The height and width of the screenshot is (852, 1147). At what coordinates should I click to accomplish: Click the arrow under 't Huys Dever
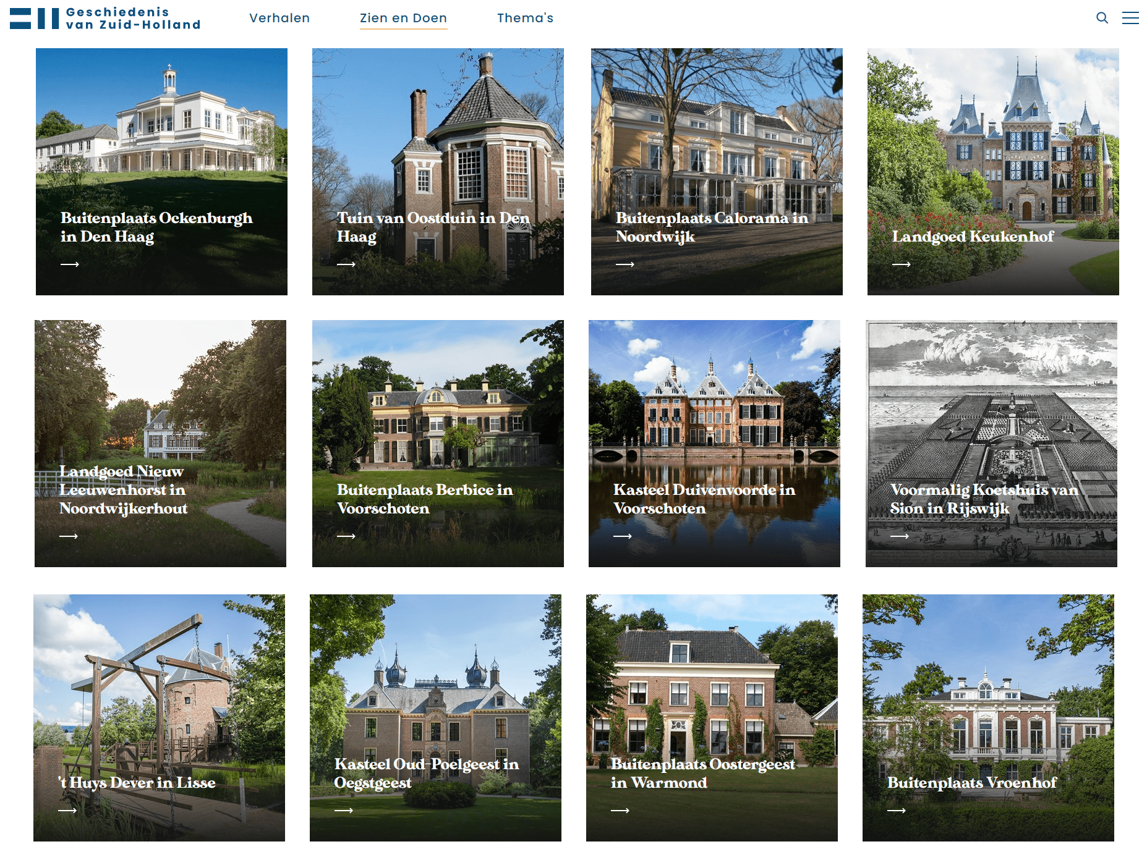pos(67,811)
